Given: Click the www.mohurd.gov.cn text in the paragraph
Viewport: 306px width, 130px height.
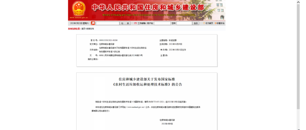Looking at the screenshot, I should point(136,107).
